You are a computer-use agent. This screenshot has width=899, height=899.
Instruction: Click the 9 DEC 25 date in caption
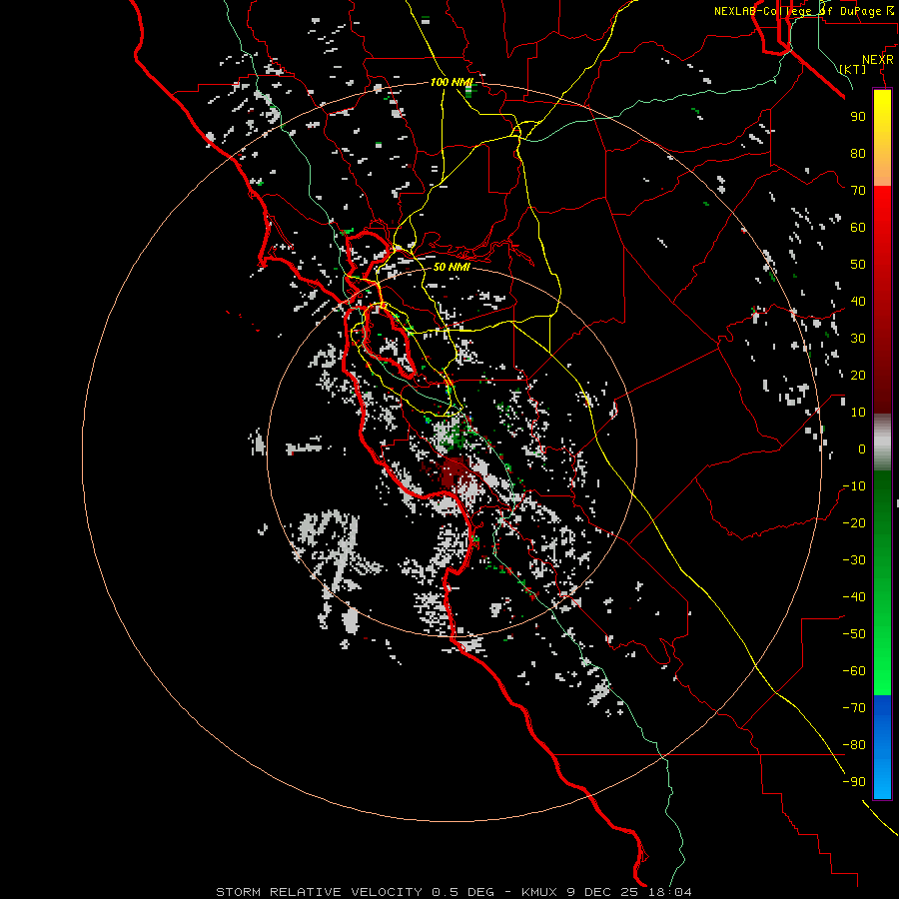[x=603, y=892]
